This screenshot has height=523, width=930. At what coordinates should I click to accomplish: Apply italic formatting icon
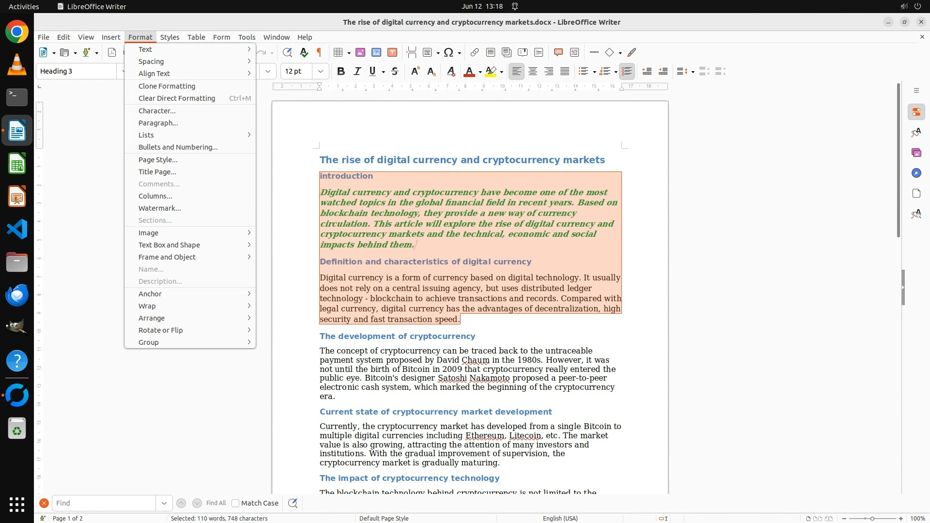(x=357, y=72)
